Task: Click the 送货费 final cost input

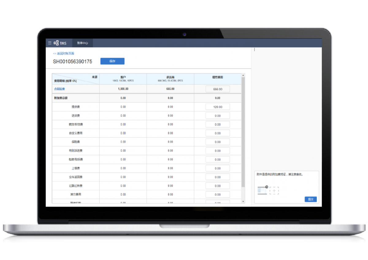Action: click(x=217, y=116)
